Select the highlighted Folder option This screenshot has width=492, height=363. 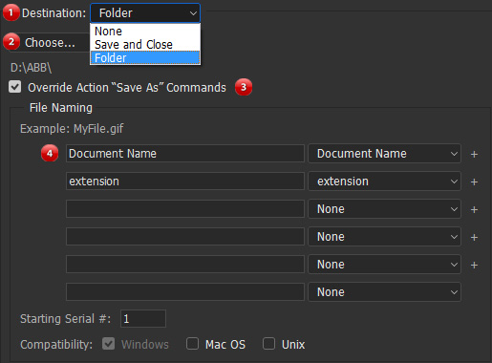[x=145, y=58]
